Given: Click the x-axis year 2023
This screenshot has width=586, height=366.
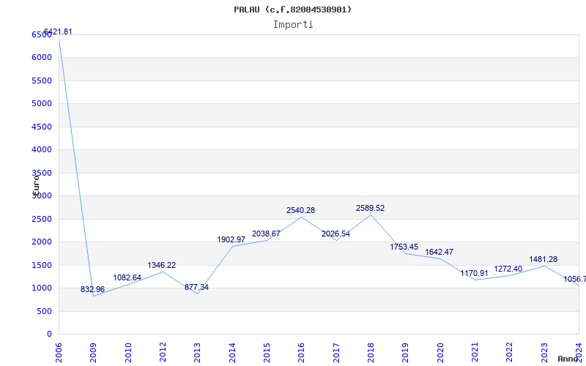Looking at the screenshot, I should tap(544, 353).
